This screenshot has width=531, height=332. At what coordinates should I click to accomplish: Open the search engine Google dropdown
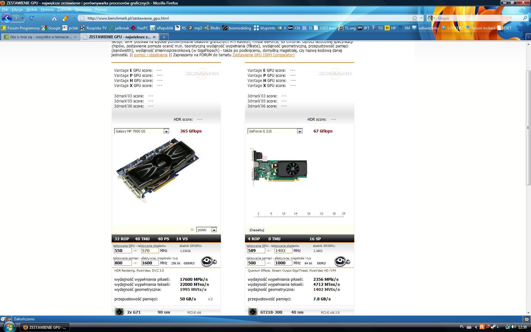(x=431, y=18)
